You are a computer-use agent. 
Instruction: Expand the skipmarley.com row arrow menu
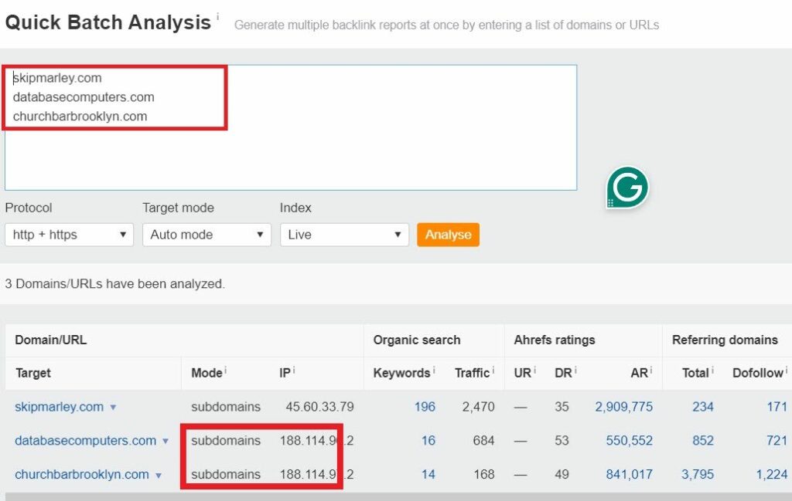tap(113, 408)
